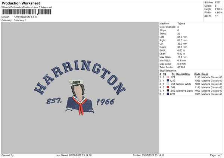Click the stitch count '4721' in row 6
224x158 pixels.
[x=172, y=94]
